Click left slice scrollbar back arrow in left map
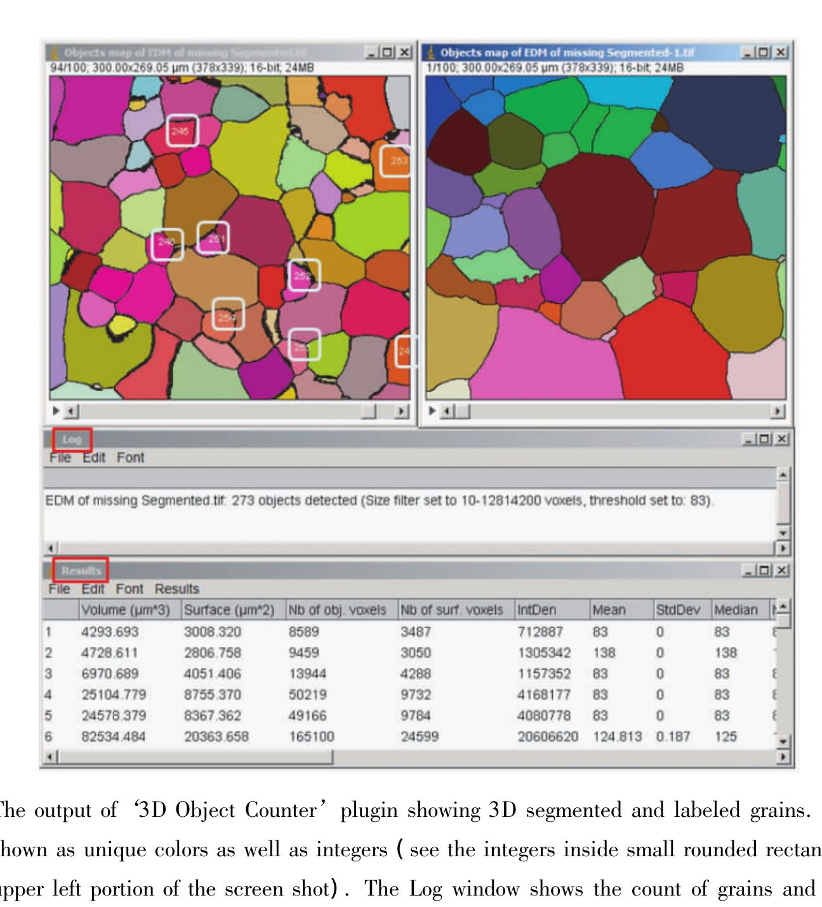Image resolution: width=822 pixels, height=907 pixels. [72, 411]
